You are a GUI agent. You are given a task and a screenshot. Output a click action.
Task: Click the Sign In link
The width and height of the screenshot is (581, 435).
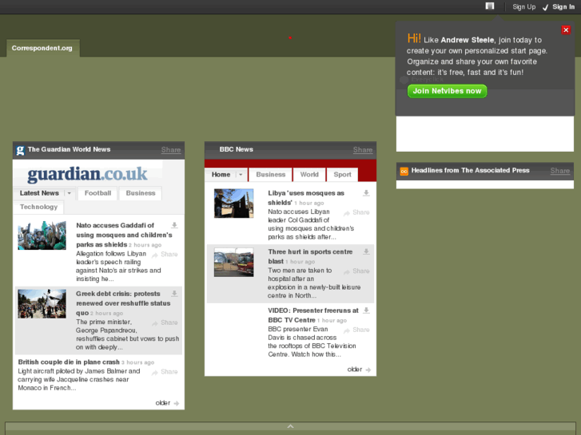point(563,7)
